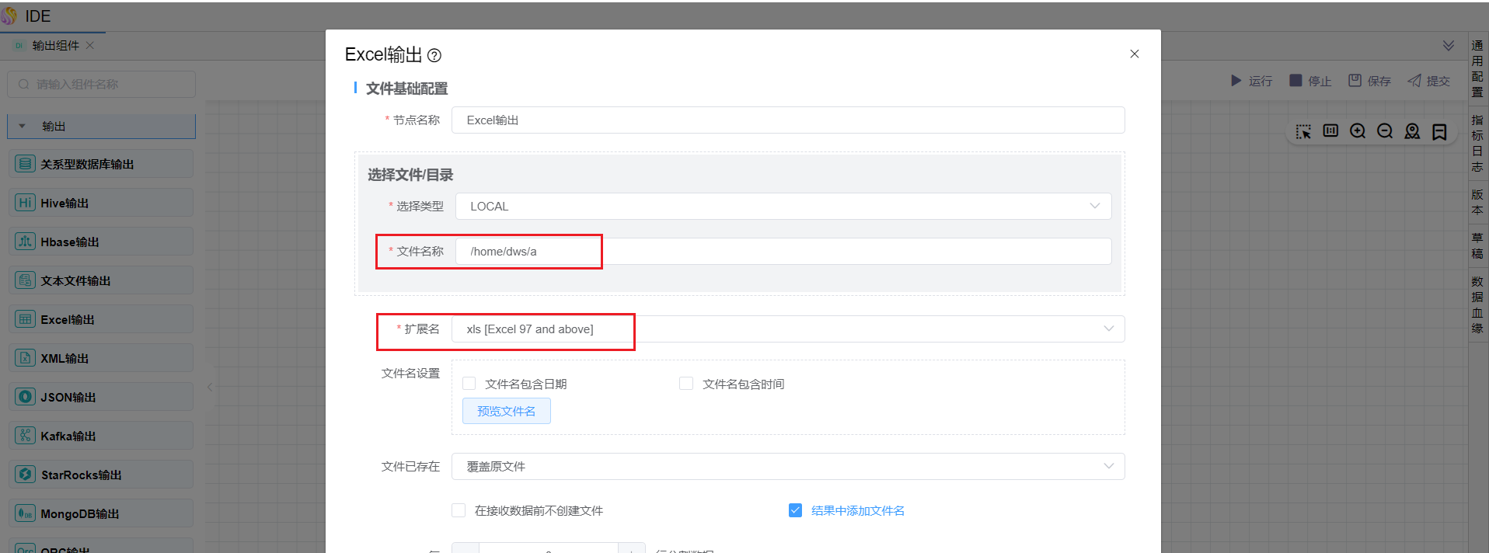1489x553 pixels.
Task: Click the zoom in magnifier on canvas toolbar
Action: [x=1358, y=131]
